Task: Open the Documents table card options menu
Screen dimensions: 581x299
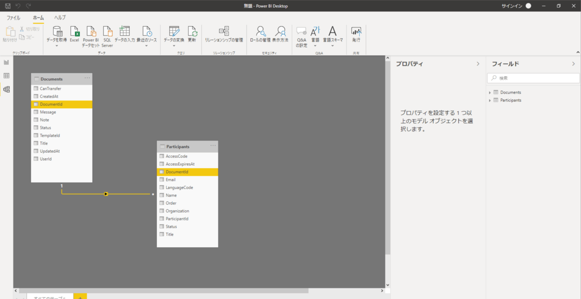Action: click(x=87, y=78)
